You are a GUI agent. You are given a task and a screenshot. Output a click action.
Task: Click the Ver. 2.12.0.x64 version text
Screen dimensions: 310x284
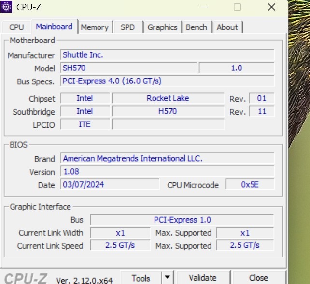tap(85, 280)
